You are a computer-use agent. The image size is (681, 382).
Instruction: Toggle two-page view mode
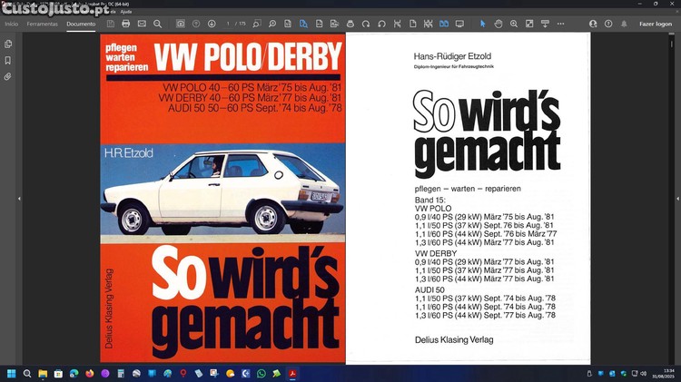(444, 24)
